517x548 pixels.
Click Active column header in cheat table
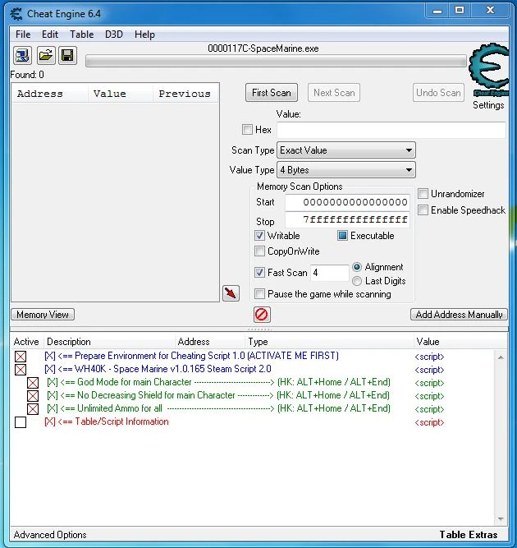[x=26, y=342]
